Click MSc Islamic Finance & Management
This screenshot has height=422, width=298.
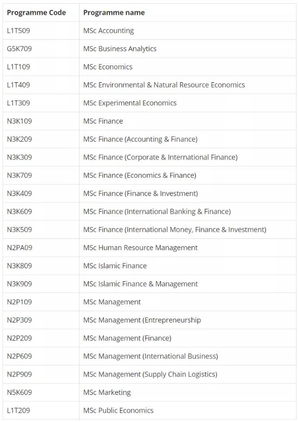click(140, 284)
